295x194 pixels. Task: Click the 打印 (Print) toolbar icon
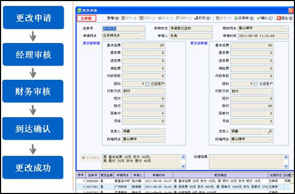pyautogui.click(x=196, y=18)
